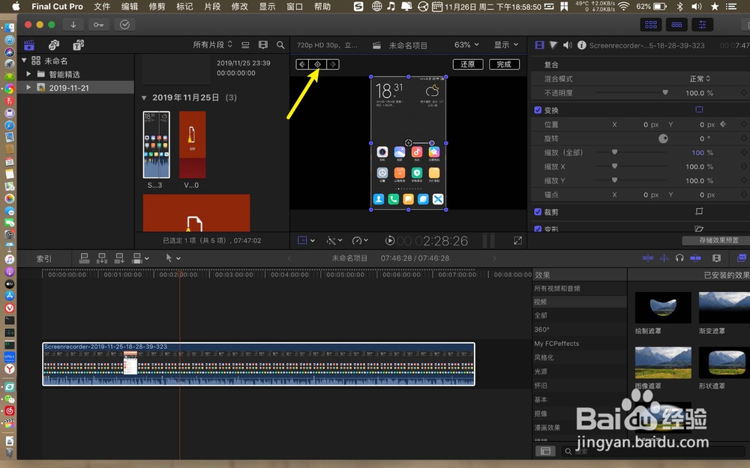Click the import media arrow button
Viewport: 750px width, 468px height.
[x=73, y=25]
